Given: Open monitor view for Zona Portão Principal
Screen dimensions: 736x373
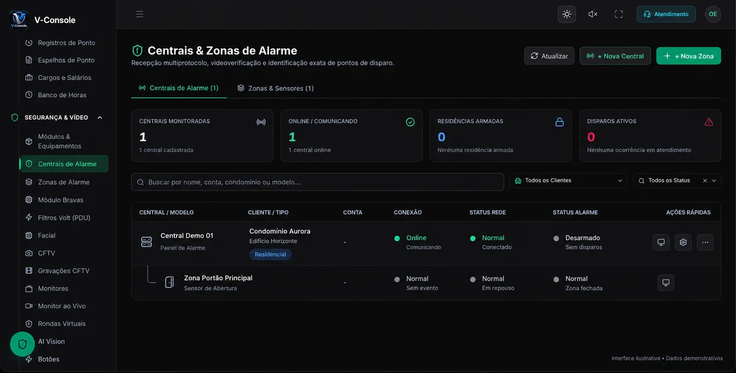Looking at the screenshot, I should pos(666,282).
